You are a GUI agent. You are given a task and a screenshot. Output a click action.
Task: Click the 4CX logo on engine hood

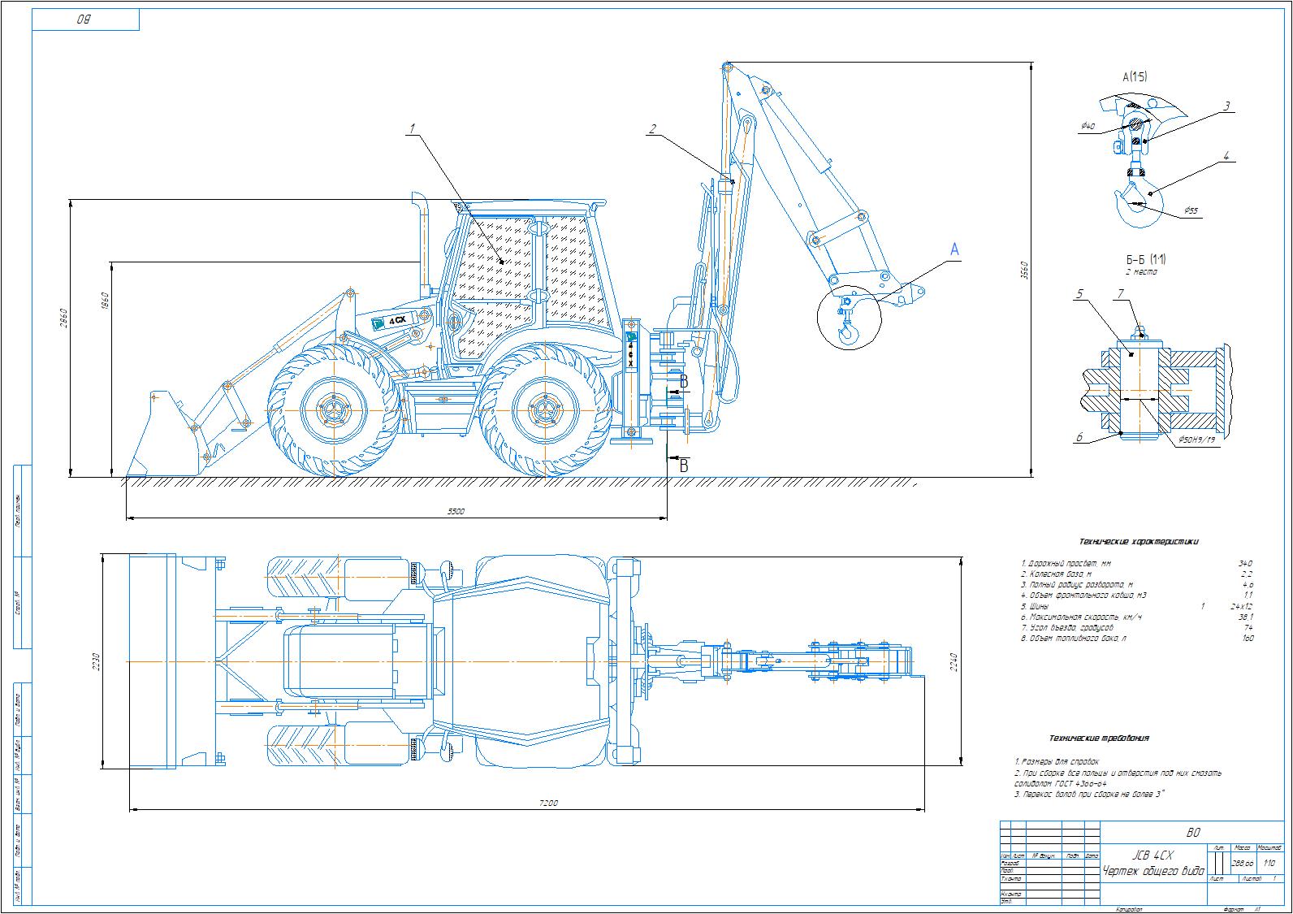pyautogui.click(x=394, y=320)
